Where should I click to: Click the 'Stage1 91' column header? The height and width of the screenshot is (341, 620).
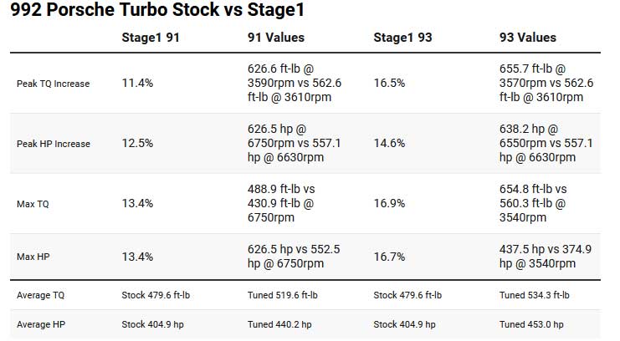pos(151,38)
